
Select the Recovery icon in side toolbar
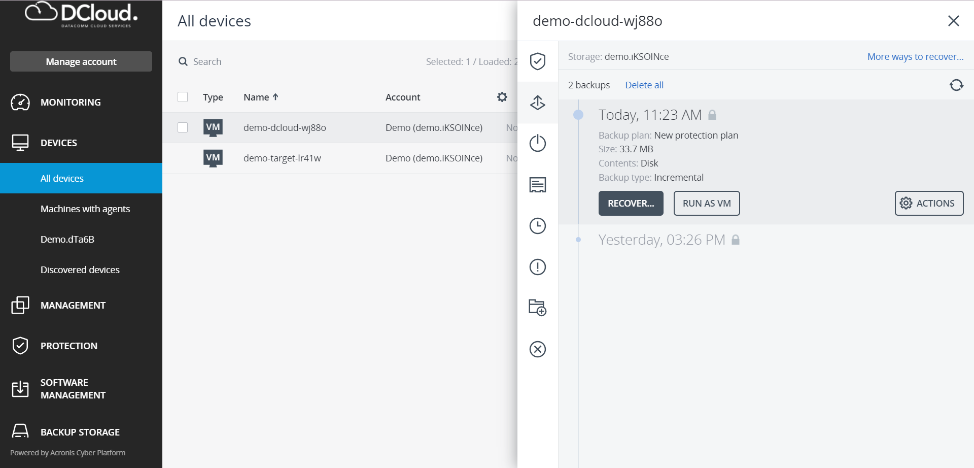[537, 103]
